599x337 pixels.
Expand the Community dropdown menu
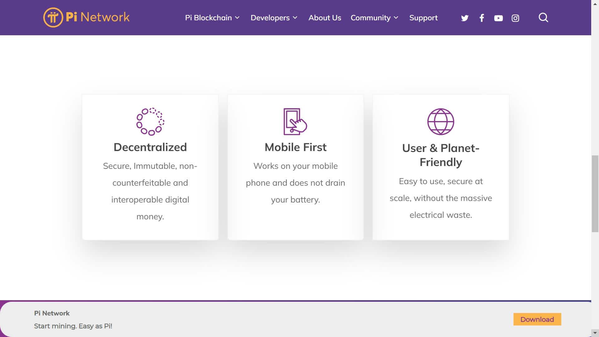click(x=374, y=18)
